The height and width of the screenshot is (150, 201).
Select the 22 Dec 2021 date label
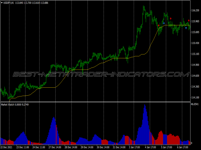pyautogui.click(x=7, y=147)
